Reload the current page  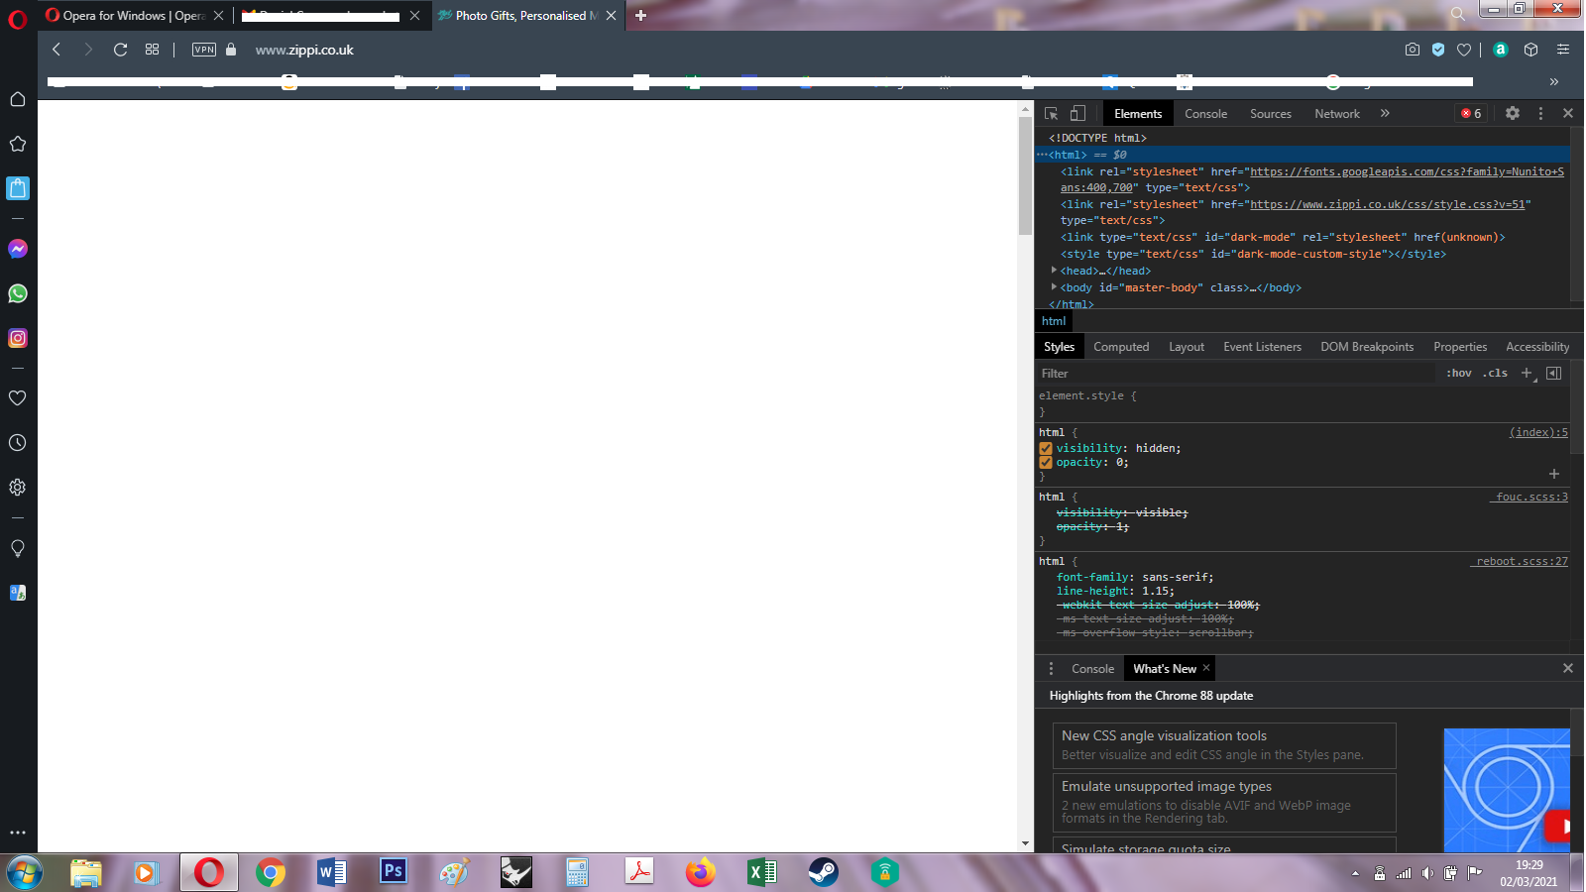tap(120, 50)
